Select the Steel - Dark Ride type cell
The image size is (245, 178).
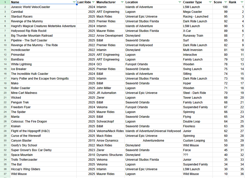coord(197,93)
